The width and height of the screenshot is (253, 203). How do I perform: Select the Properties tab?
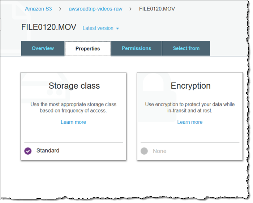click(87, 49)
